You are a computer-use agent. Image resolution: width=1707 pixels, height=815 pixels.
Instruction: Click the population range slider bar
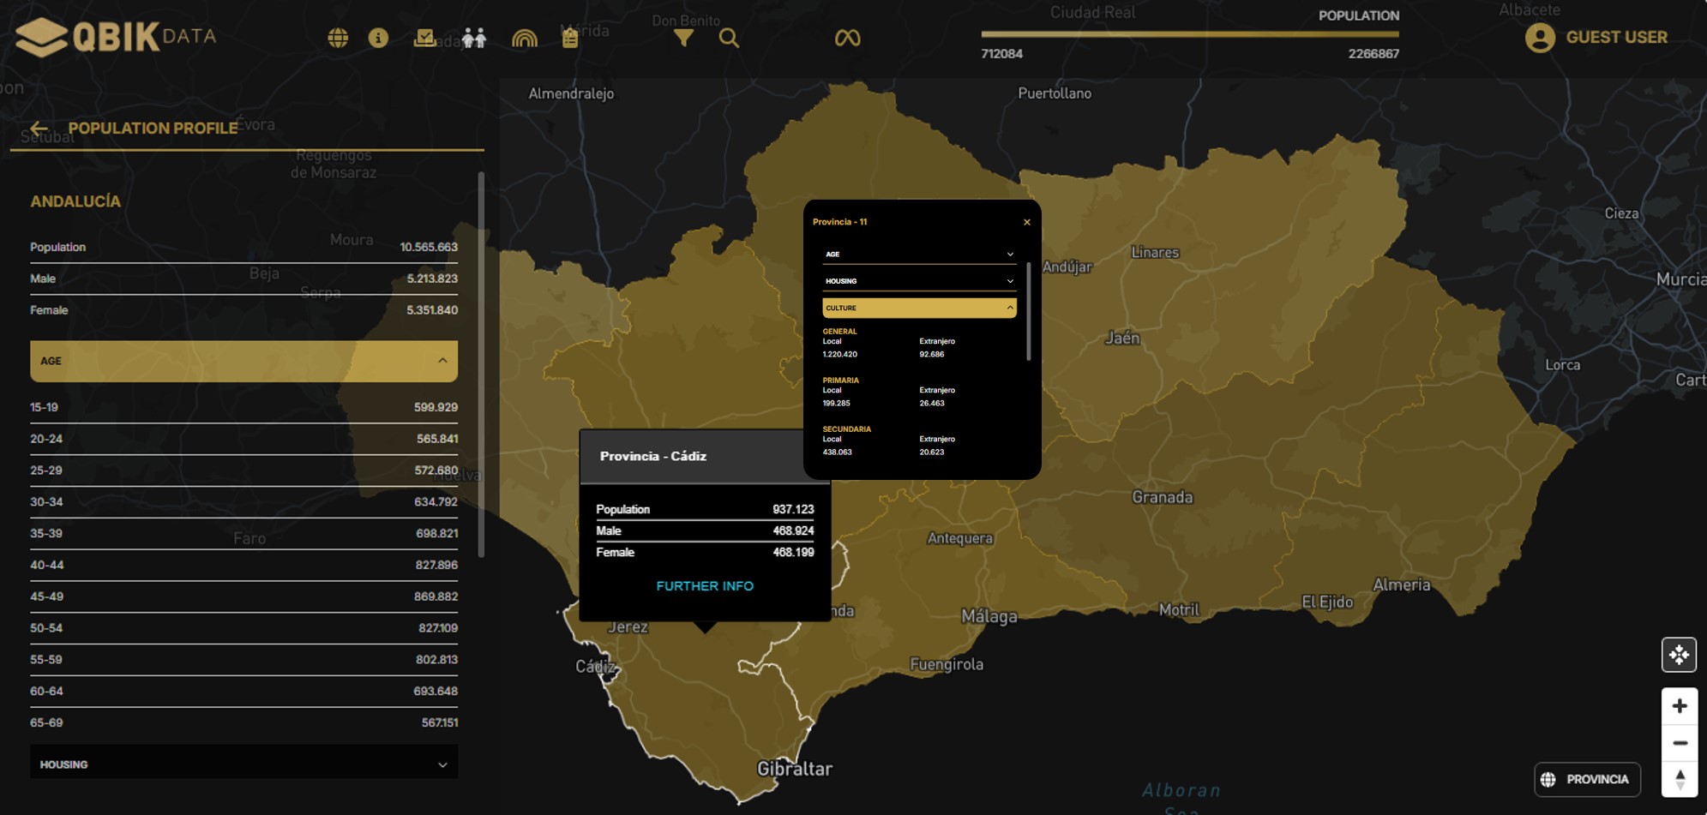pyautogui.click(x=1189, y=34)
